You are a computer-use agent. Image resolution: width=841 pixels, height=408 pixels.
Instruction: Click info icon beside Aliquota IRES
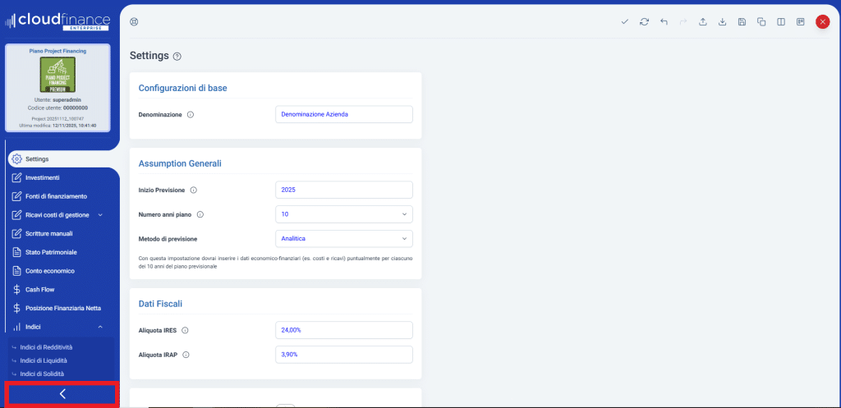coord(185,330)
